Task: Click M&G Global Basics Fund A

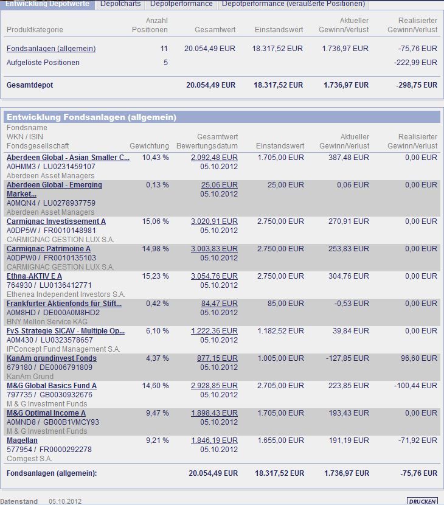Action: 52,386
